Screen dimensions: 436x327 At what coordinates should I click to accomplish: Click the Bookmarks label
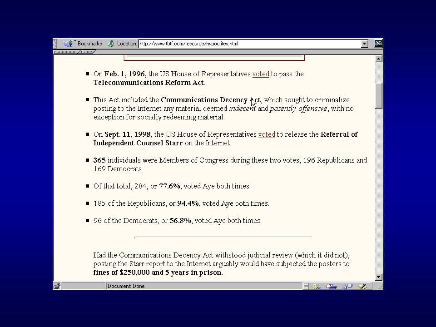[x=89, y=44]
